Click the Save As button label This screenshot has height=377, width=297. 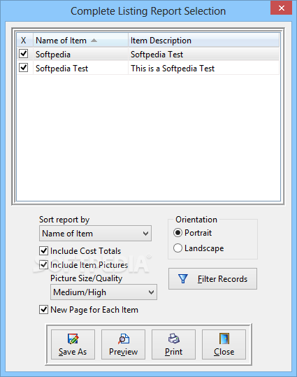pyautogui.click(x=73, y=352)
